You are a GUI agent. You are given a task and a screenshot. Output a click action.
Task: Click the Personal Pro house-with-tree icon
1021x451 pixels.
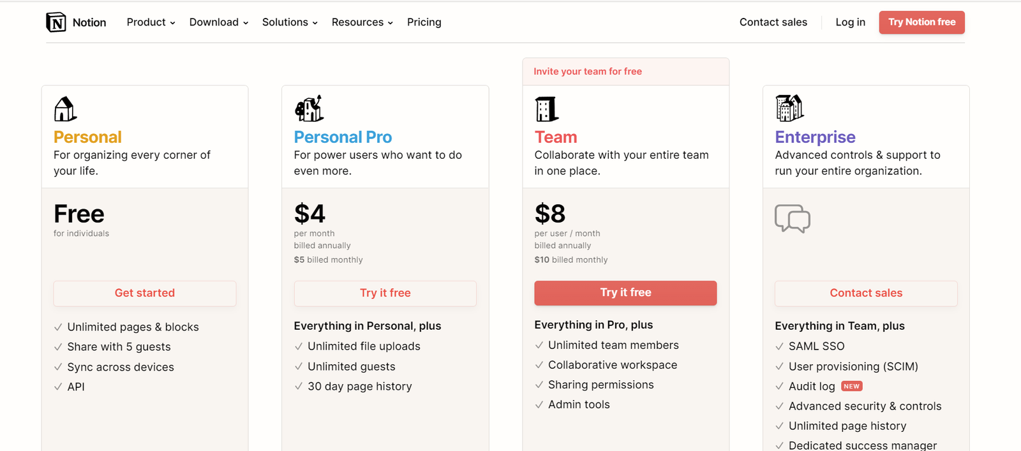tap(309, 108)
